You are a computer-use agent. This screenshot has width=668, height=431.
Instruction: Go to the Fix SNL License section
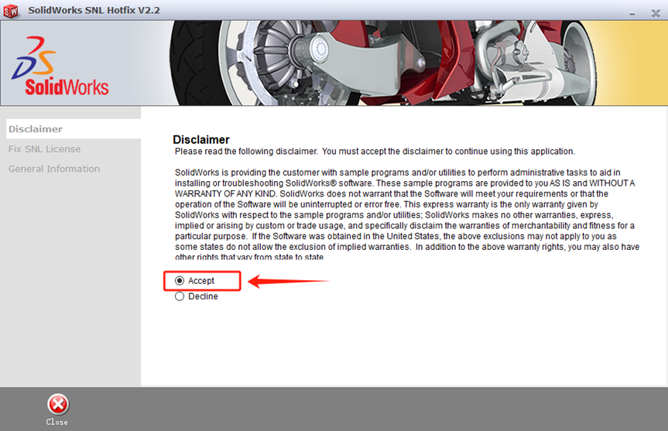point(44,149)
